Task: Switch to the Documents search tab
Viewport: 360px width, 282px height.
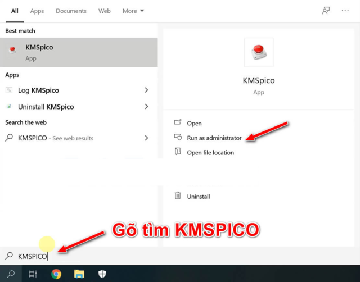Action: click(x=71, y=11)
